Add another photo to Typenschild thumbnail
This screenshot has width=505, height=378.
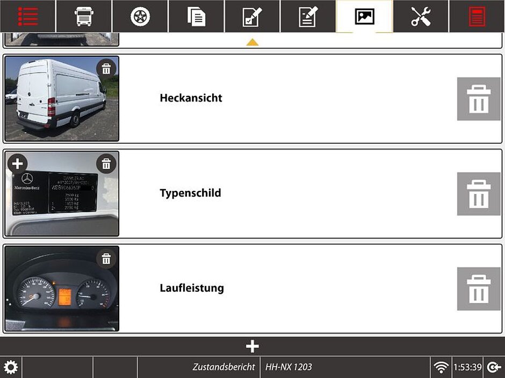coord(17,164)
